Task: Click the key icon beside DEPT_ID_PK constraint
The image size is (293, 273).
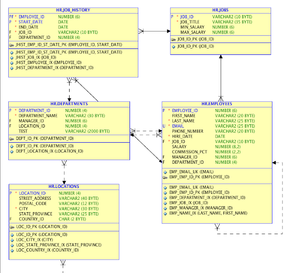Action: click(x=11, y=139)
